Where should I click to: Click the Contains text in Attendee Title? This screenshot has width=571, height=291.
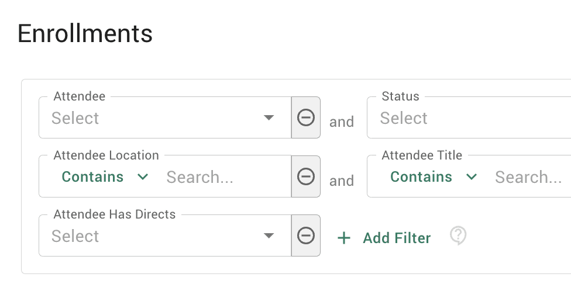click(421, 177)
